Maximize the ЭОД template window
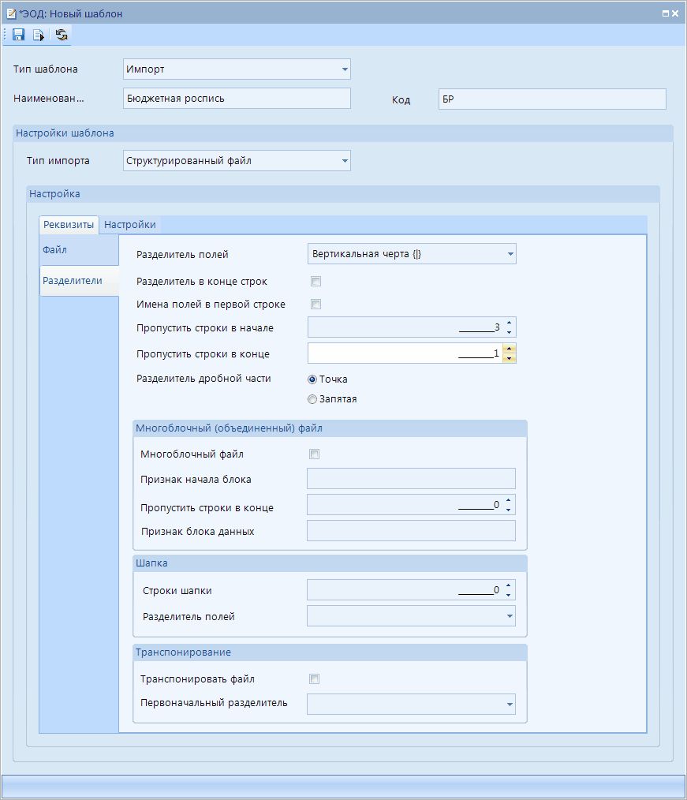Viewport: 687px width, 800px height. click(x=666, y=13)
